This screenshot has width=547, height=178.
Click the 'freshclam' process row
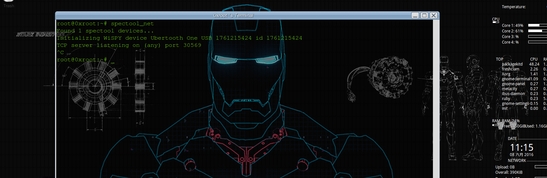524,69
